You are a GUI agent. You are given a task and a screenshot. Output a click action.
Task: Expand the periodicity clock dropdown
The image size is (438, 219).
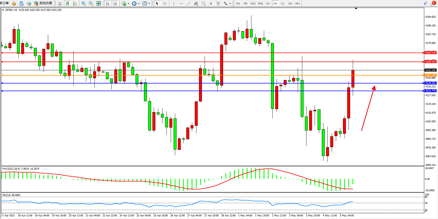click(139, 3)
